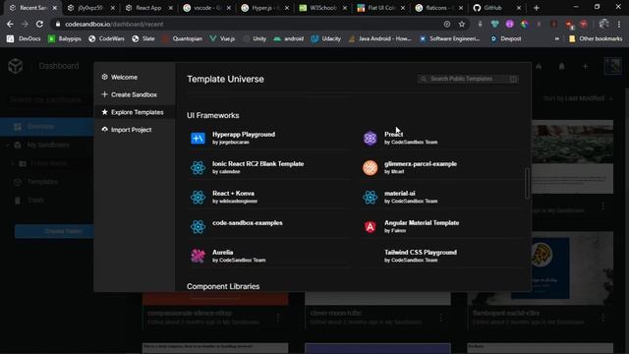Click the browser address bar
The width and height of the screenshot is (629, 354).
(x=252, y=24)
